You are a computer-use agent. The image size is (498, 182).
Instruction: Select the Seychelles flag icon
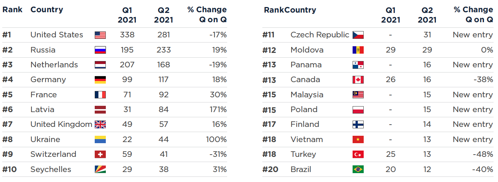click(100, 169)
